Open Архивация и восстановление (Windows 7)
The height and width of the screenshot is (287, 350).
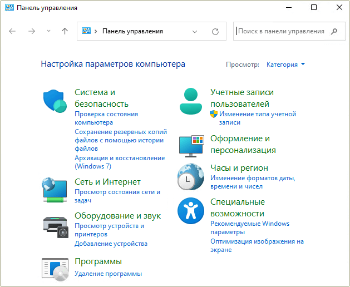pyautogui.click(x=120, y=162)
